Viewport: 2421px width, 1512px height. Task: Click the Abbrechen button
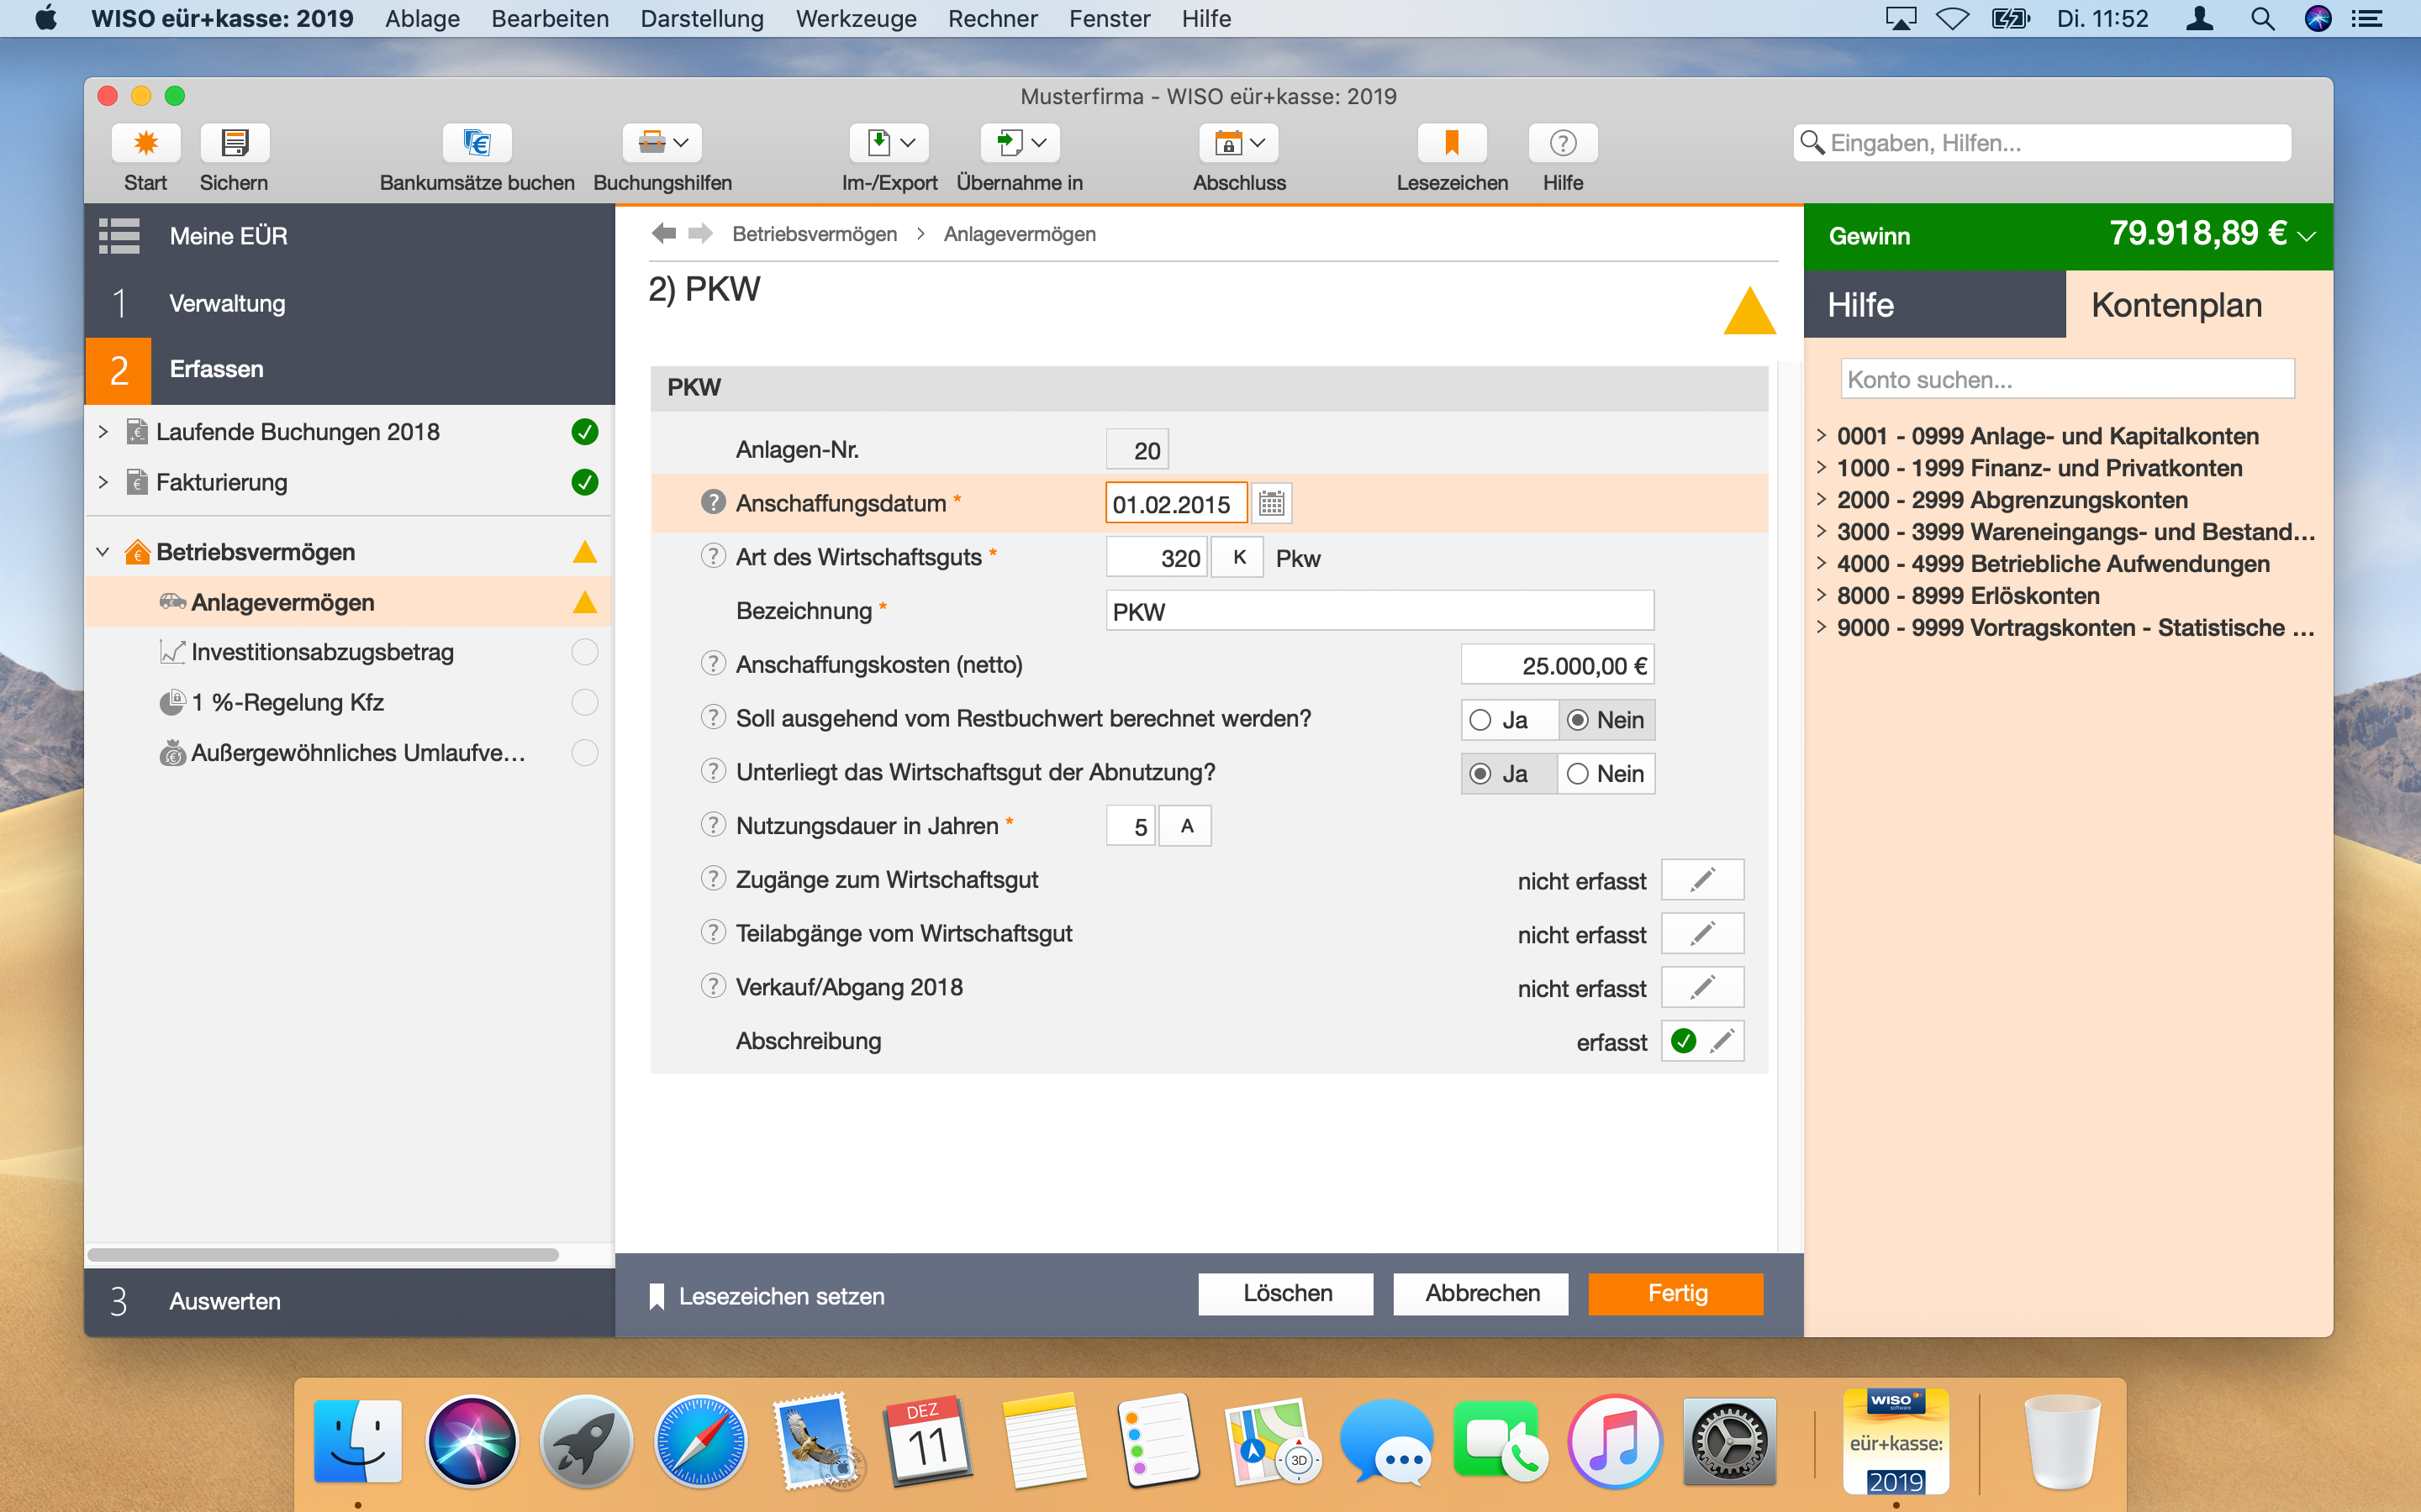(x=1480, y=1293)
